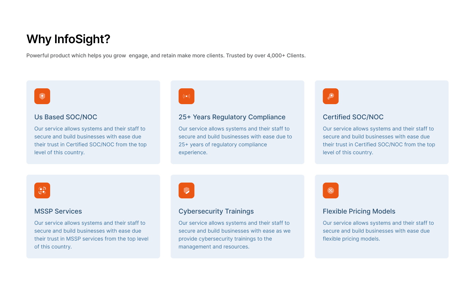This screenshot has width=475, height=290.
Task: Click the Certified SOC/NOC heading
Action: [x=353, y=117]
